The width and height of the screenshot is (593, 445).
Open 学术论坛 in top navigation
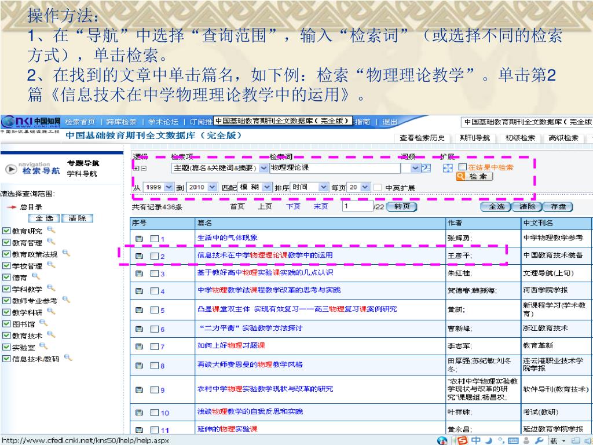(163, 122)
